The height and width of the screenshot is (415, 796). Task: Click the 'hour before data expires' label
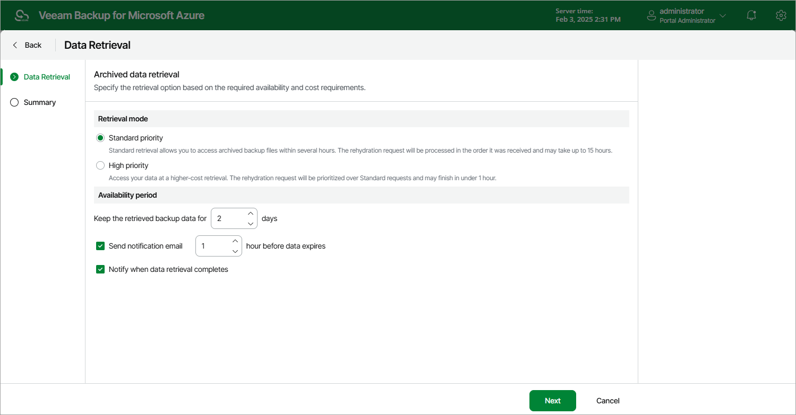click(286, 246)
